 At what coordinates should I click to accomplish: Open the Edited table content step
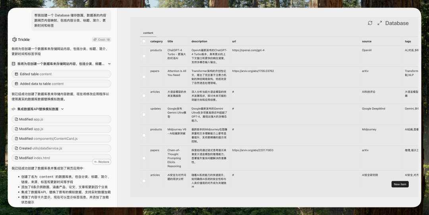coord(61,74)
